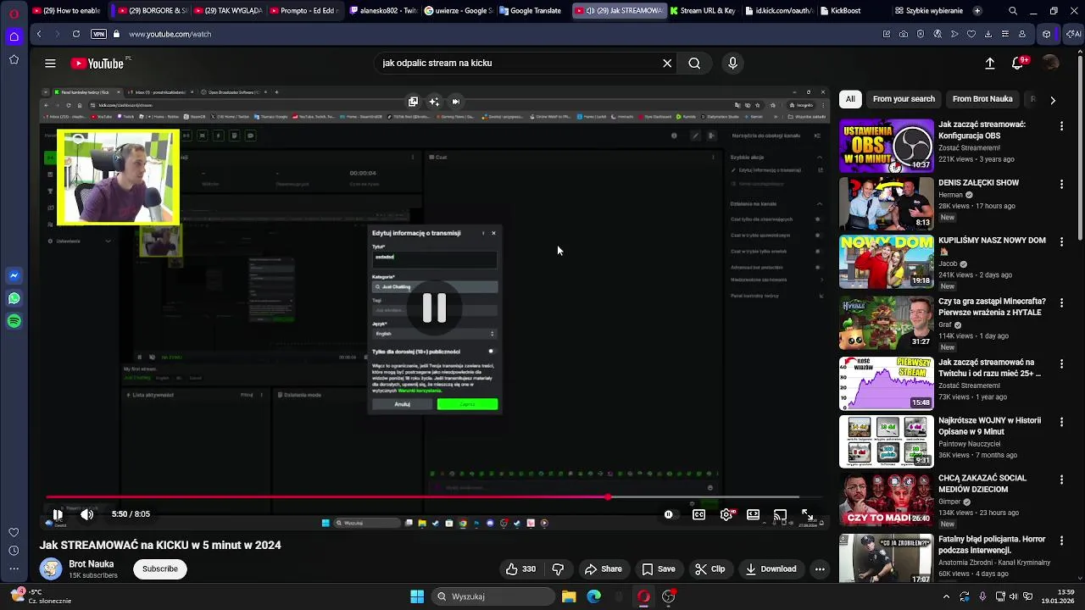Open options for the HYTALE video
Viewport: 1085px width, 610px height.
1061,302
